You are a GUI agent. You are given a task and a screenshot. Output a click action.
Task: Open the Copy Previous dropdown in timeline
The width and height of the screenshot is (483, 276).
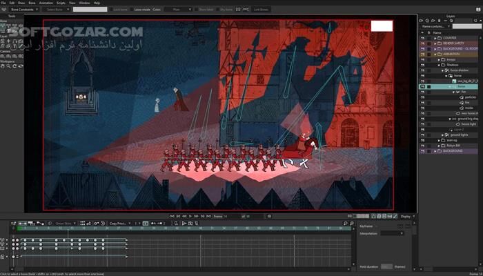tap(119, 224)
